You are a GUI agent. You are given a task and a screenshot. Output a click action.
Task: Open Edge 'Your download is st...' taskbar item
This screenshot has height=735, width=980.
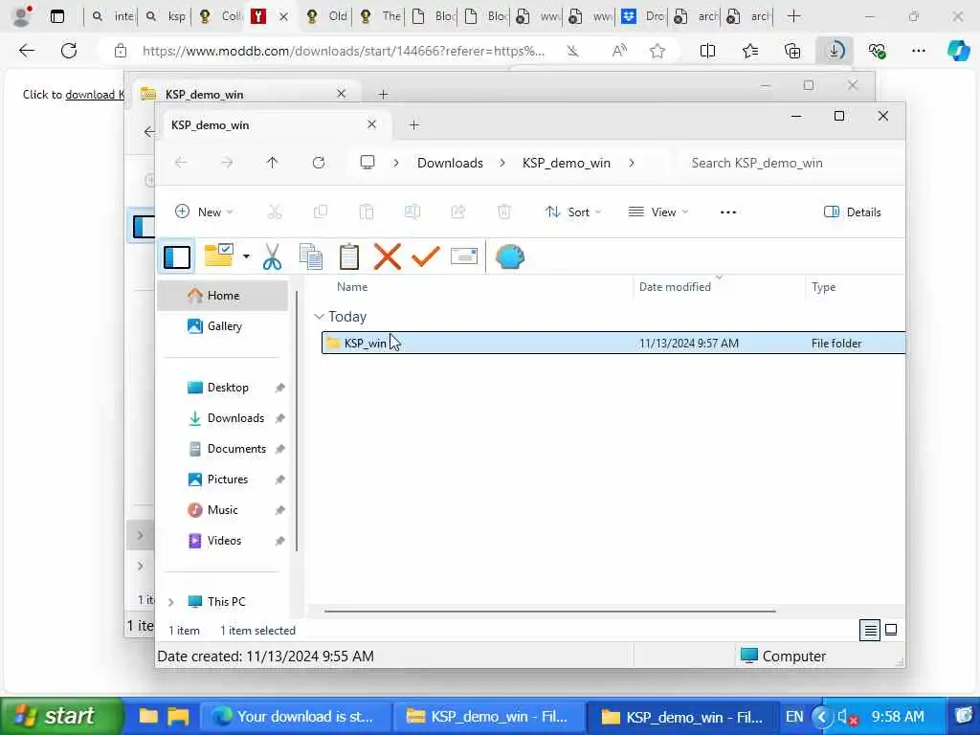pos(294,716)
